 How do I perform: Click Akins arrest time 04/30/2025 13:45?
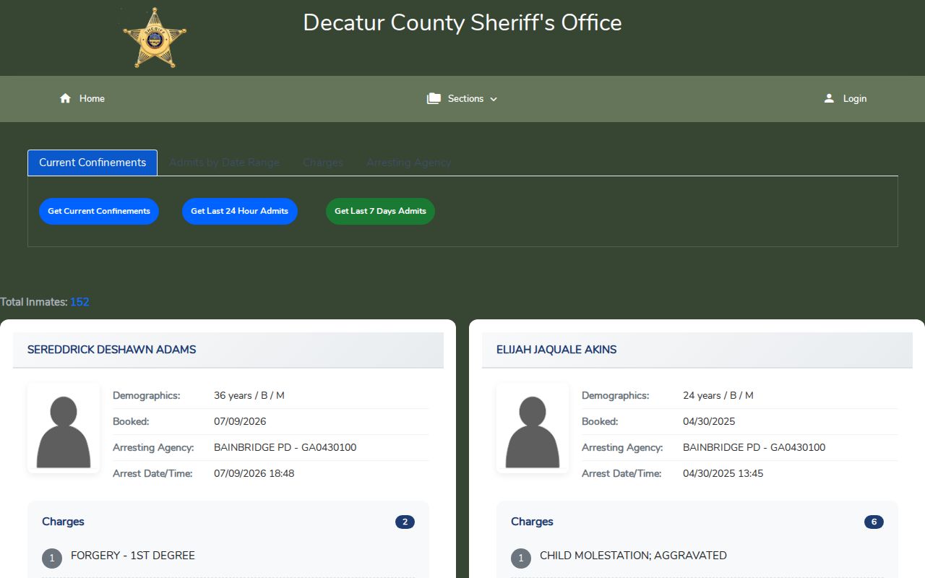tap(723, 473)
